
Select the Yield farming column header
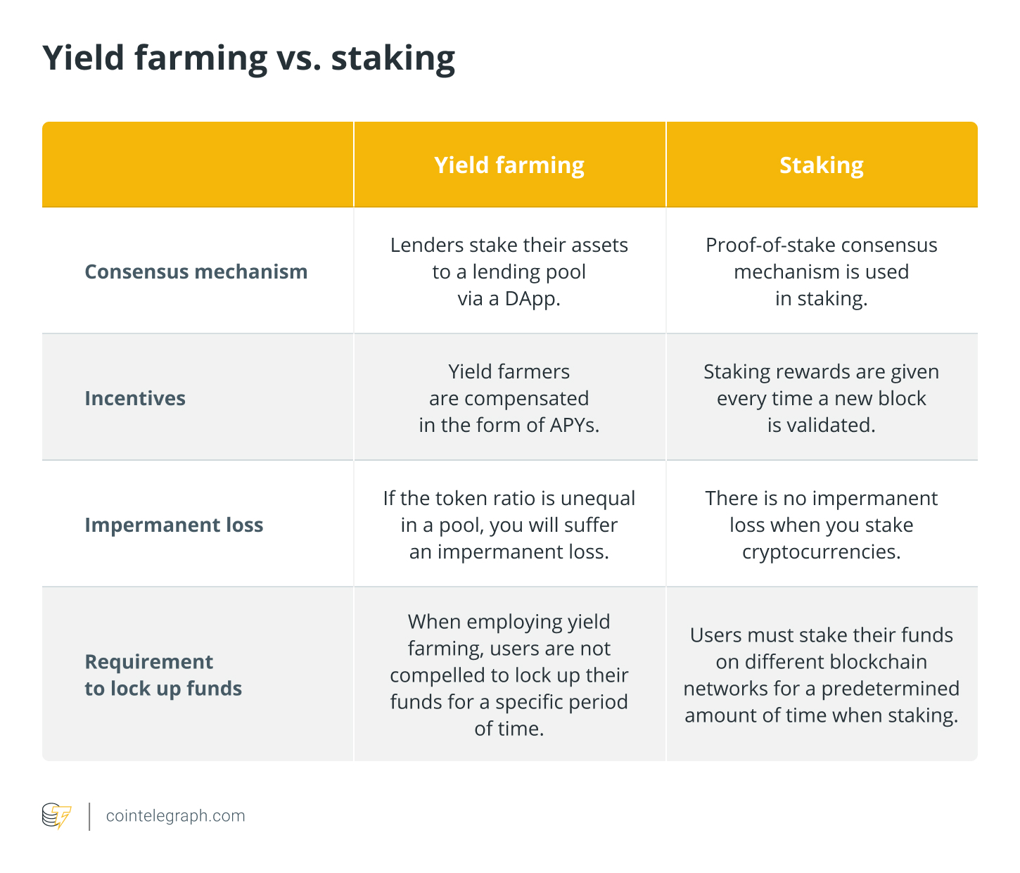pos(509,165)
